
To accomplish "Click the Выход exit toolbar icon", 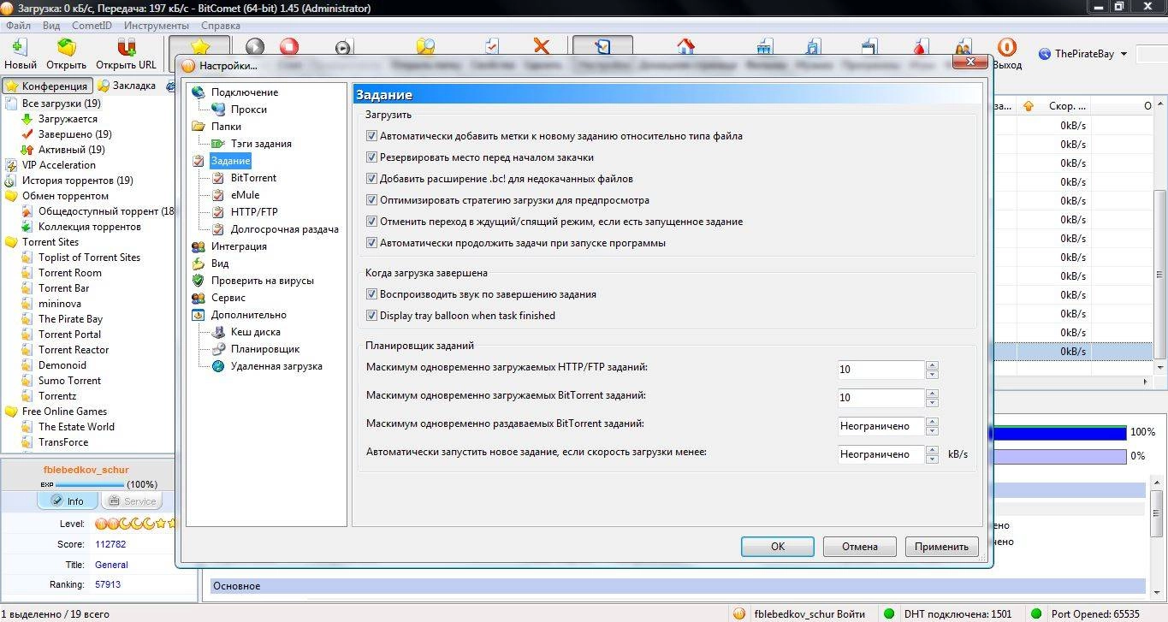I will (1007, 48).
